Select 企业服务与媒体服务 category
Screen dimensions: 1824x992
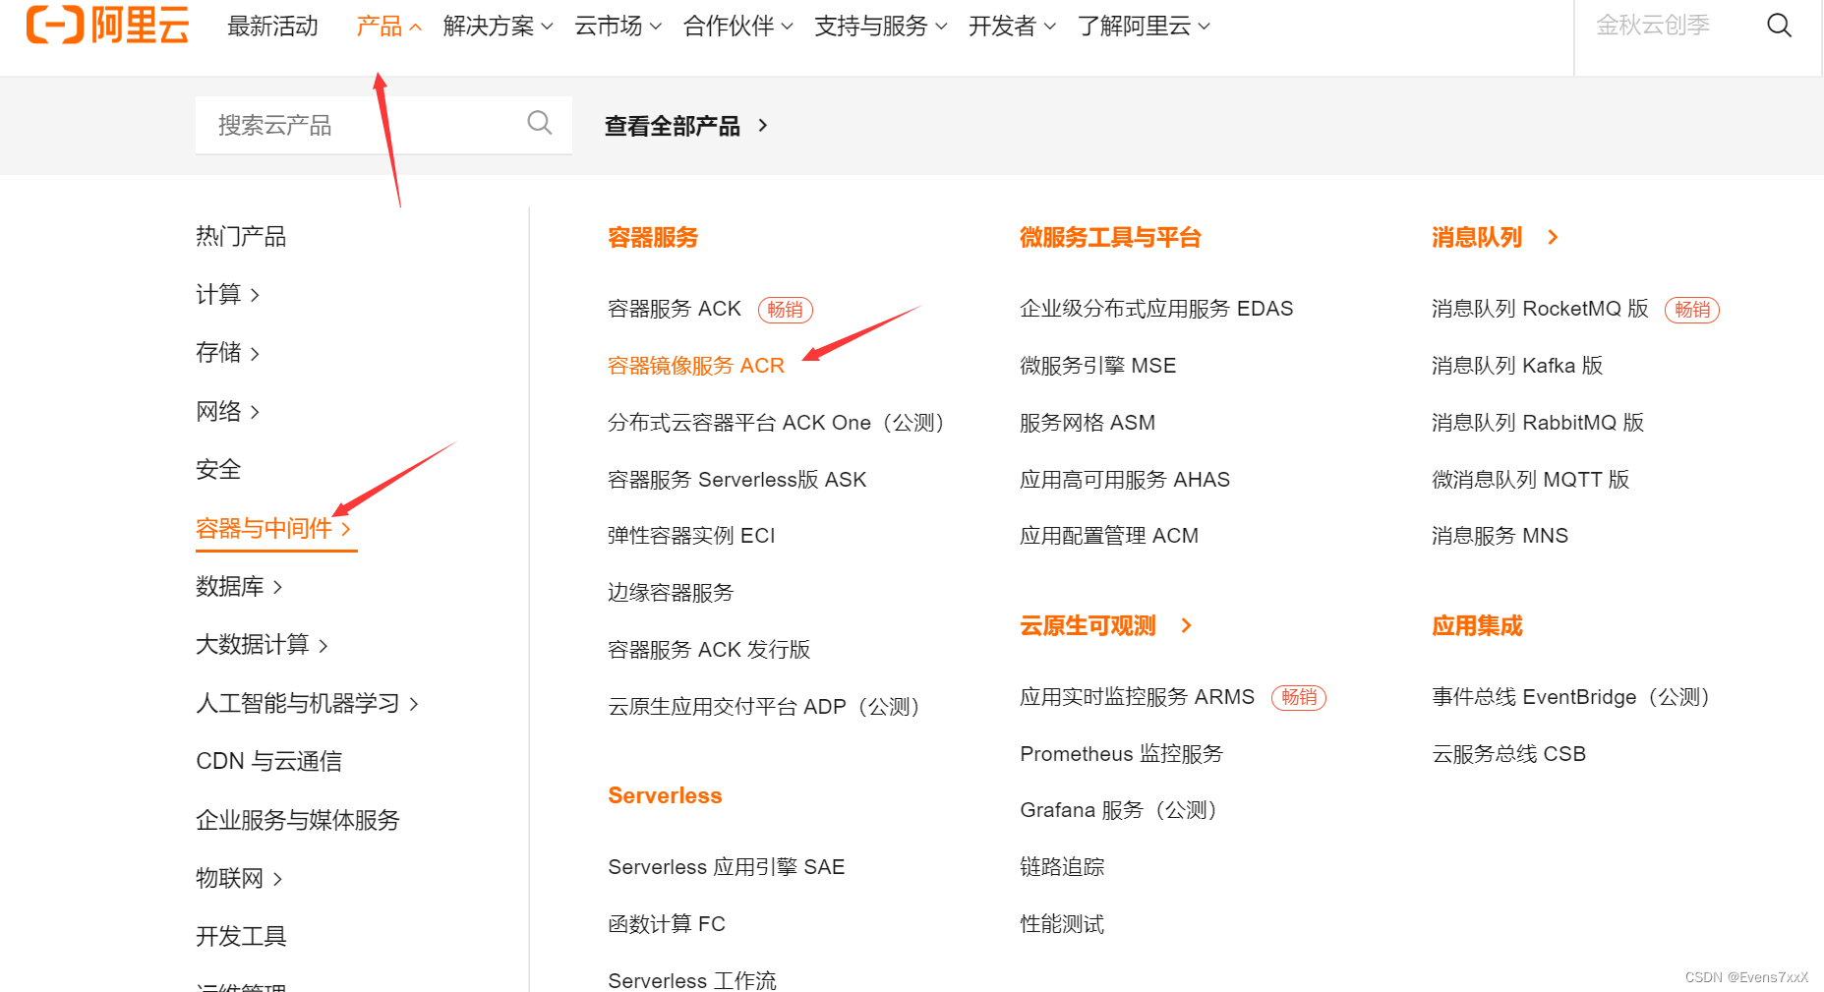tap(298, 820)
